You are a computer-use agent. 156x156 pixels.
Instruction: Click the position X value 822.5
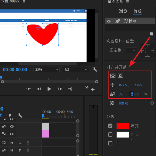pos(123,85)
